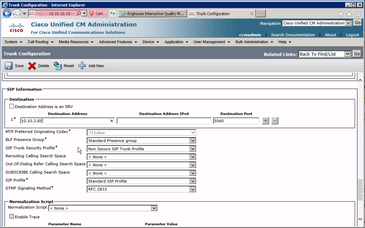Switch to Enghouse Interactive Quality tab
The image size is (365, 228).
[153, 14]
